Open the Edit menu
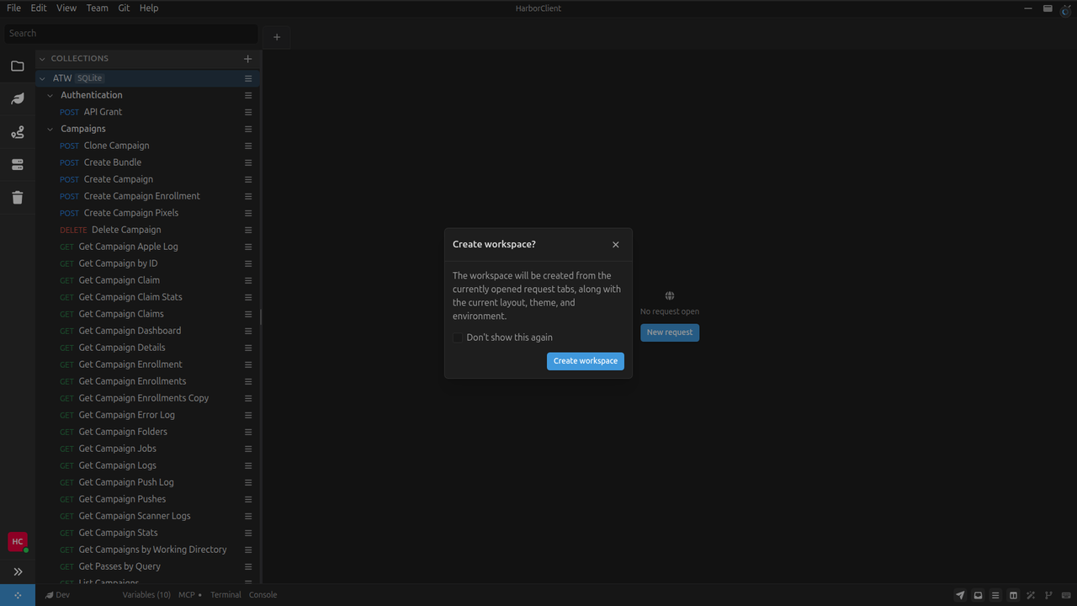Viewport: 1077px width, 606px height. click(39, 8)
